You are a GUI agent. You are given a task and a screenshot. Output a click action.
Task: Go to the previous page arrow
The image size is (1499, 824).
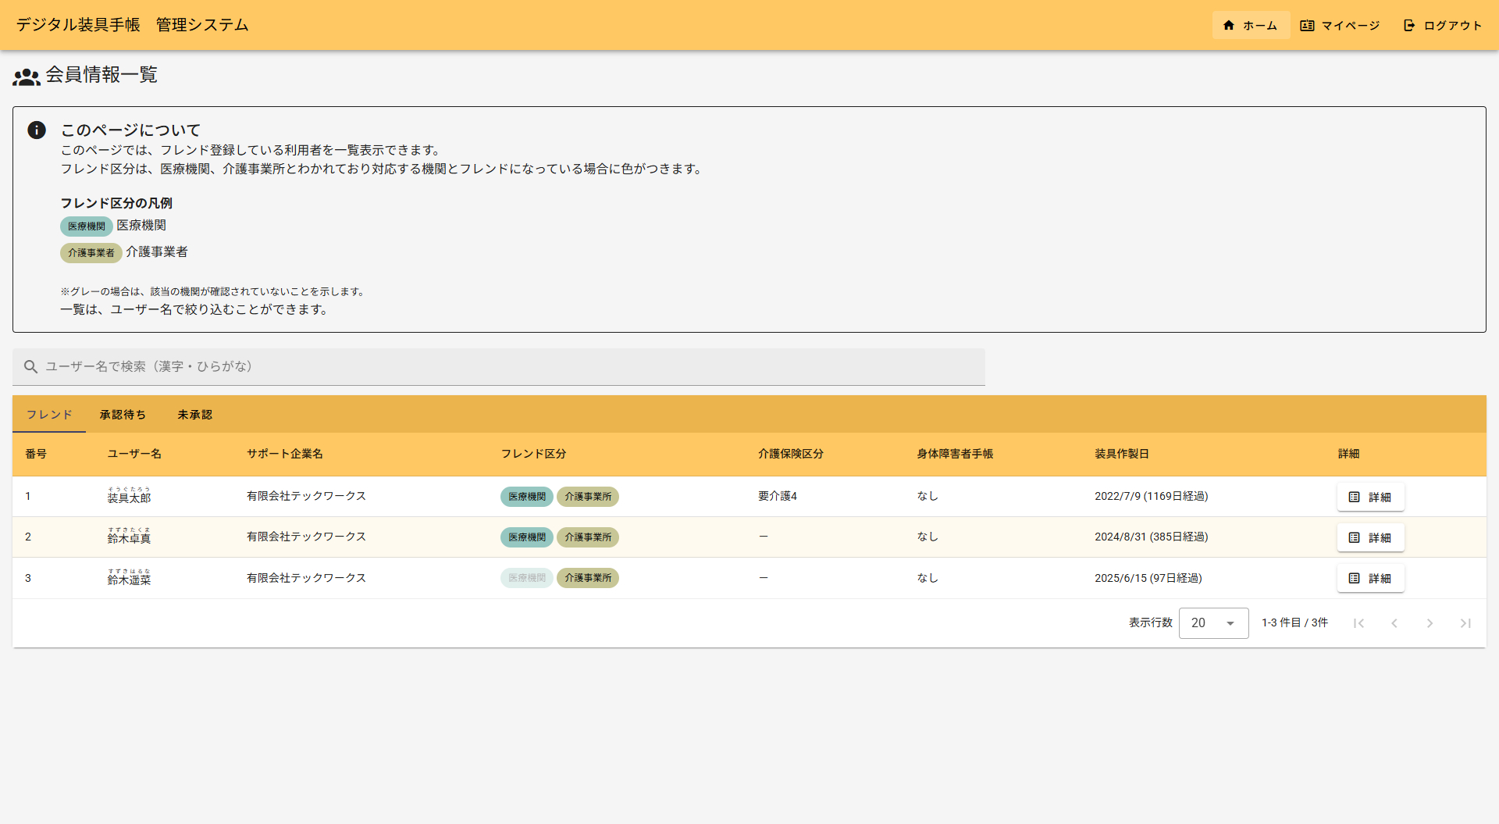click(x=1394, y=623)
